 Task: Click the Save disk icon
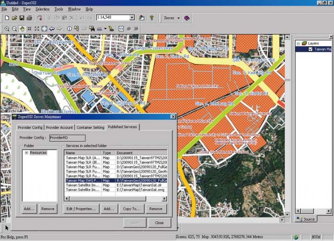[x=22, y=18]
